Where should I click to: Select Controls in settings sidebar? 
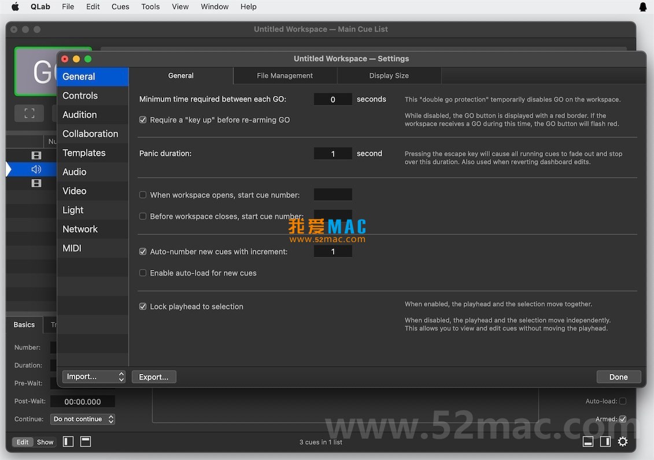[x=93, y=96]
